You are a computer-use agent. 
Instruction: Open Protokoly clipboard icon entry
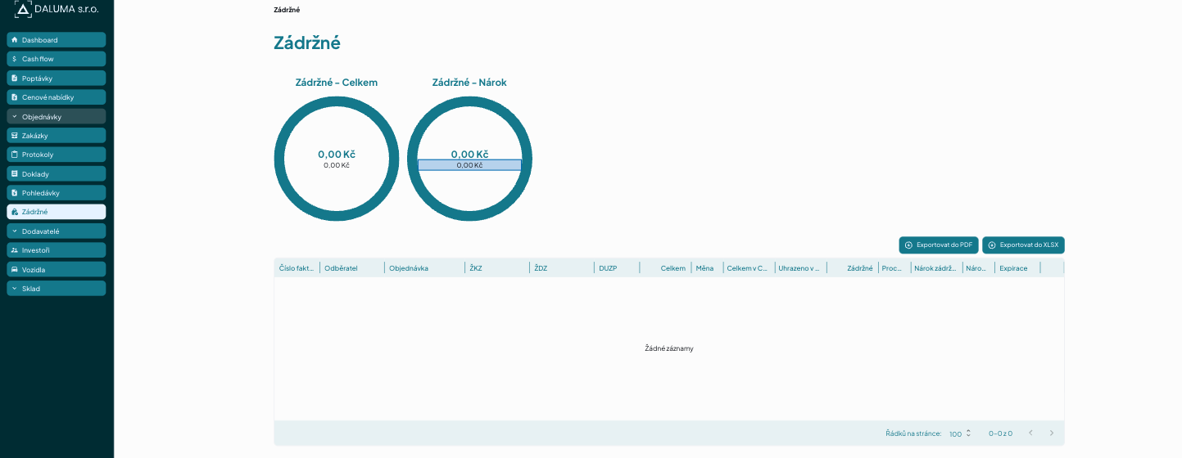coord(56,155)
